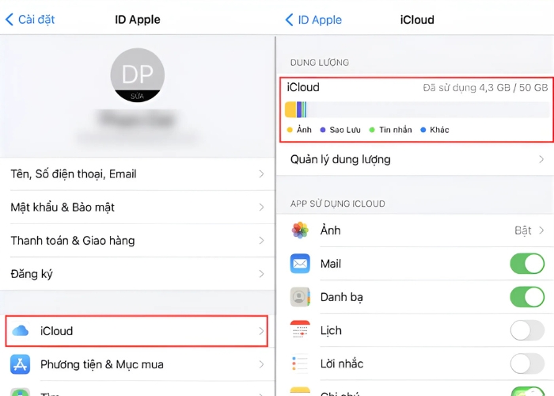Viewport: 554px width, 396px height.
Task: Click the iCloud cloud icon
Action: point(21,331)
